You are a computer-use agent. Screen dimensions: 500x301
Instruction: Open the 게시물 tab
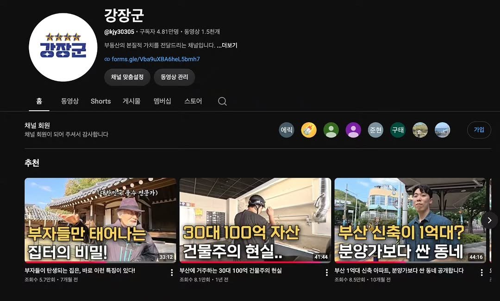coord(131,101)
